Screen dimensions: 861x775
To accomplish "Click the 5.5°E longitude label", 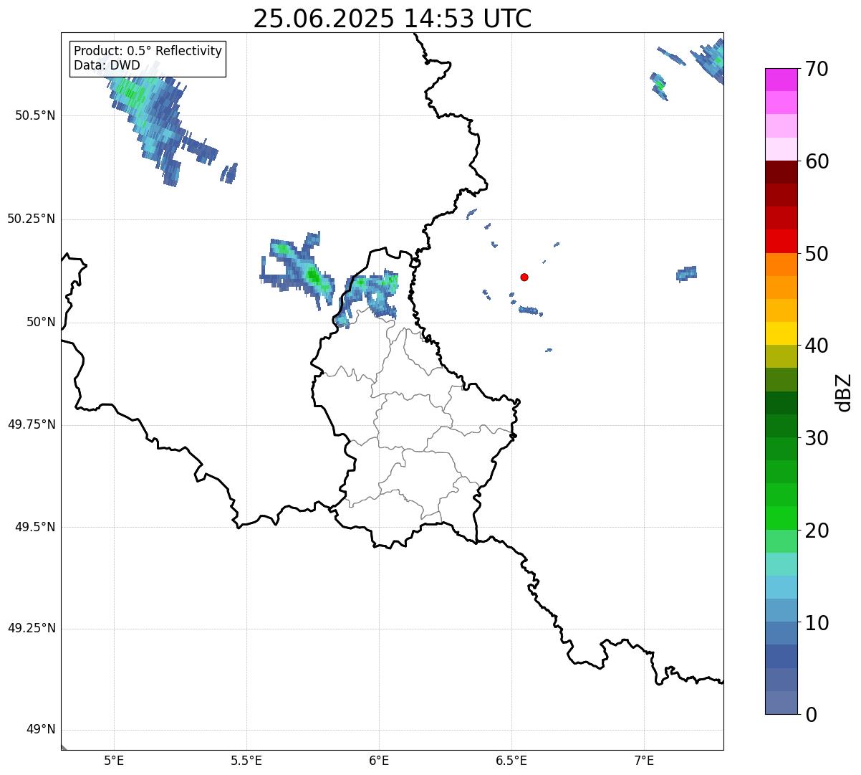I will pos(246,760).
